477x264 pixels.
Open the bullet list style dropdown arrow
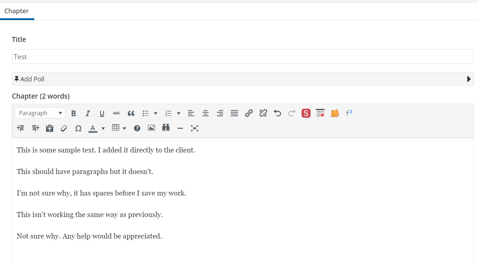(156, 113)
